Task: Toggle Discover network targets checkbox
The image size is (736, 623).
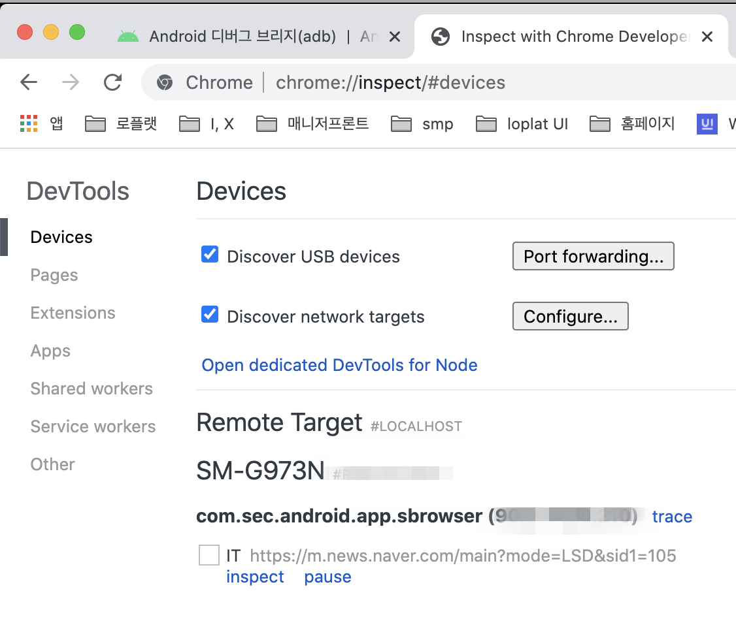Action: [x=209, y=314]
